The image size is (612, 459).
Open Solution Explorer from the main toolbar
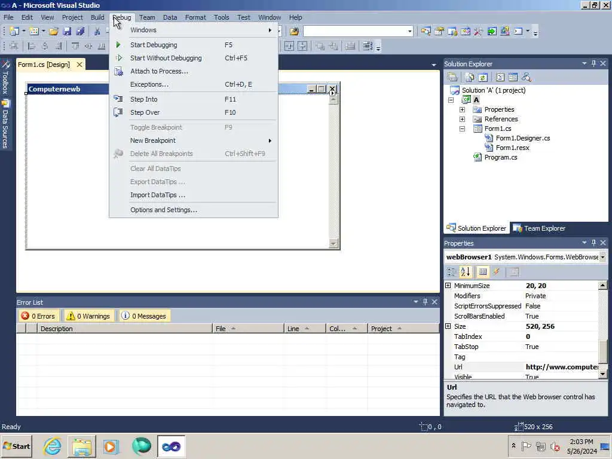pyautogui.click(x=426, y=31)
